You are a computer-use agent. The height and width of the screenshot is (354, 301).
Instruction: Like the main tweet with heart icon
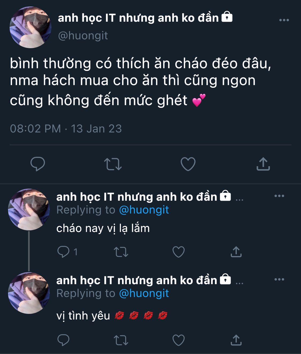pyautogui.click(x=188, y=164)
